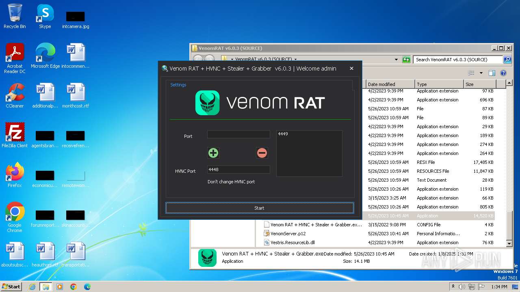Select the RESOURCES File row
520x292 pixels.
434,171
